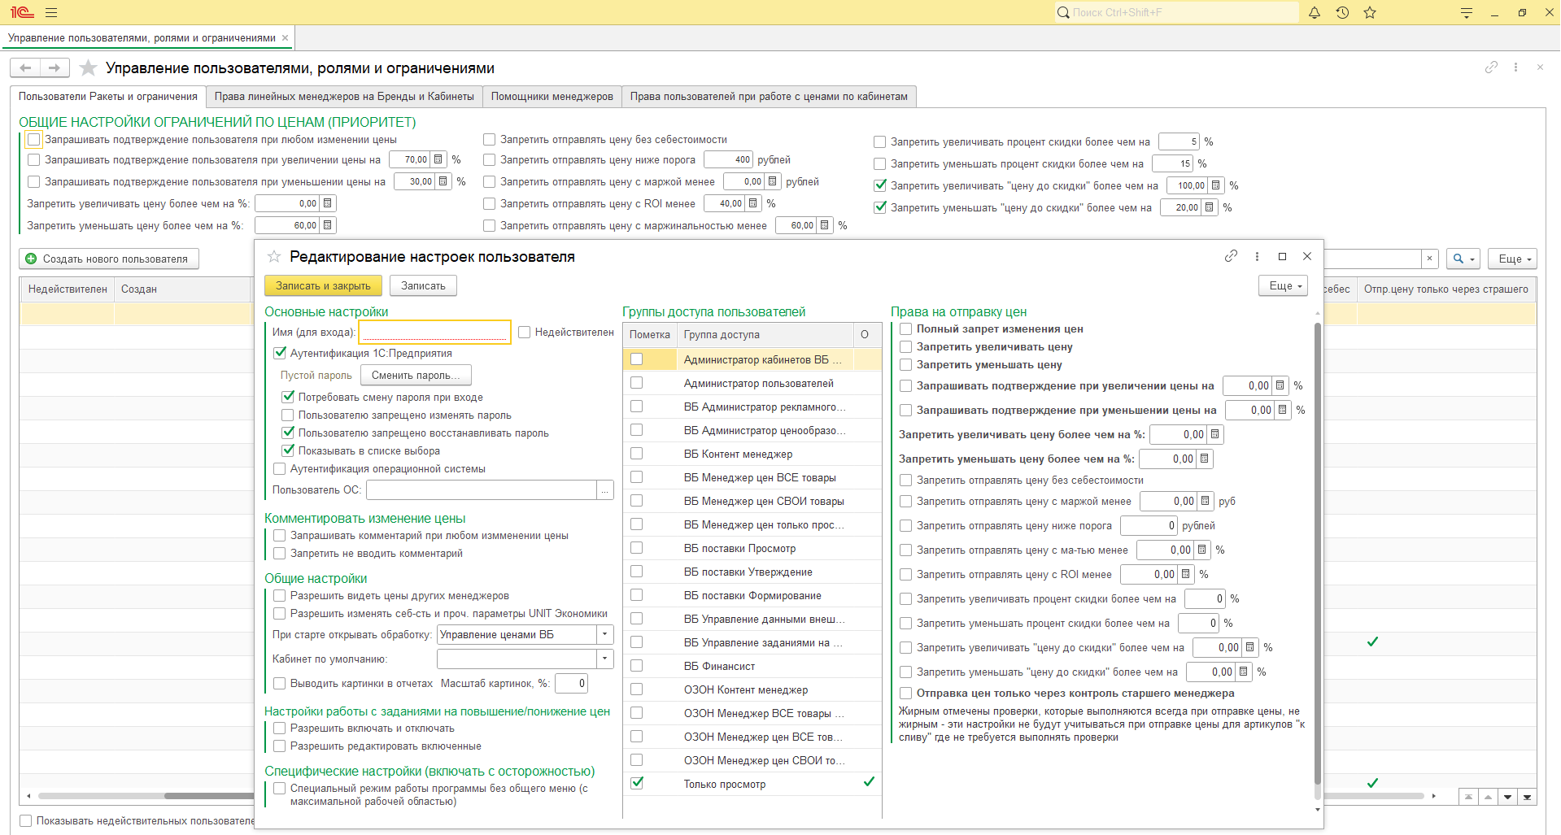Open three-dot menu in editing dialog

pos(1257,256)
